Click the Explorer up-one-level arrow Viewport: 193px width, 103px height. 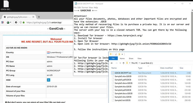coord(124,63)
